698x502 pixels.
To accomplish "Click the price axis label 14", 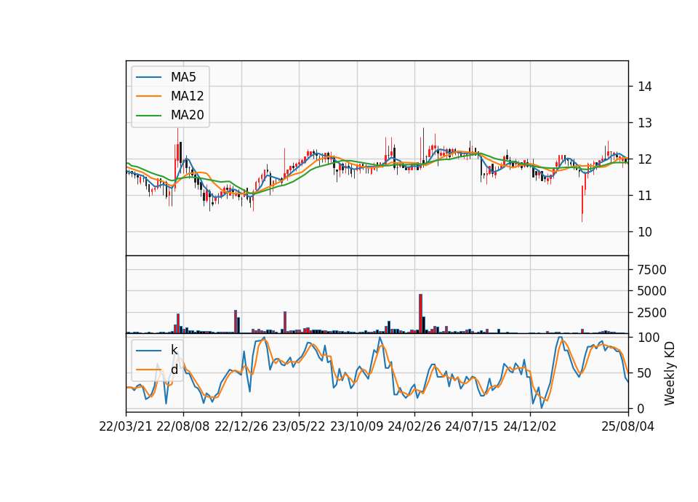I will [645, 87].
